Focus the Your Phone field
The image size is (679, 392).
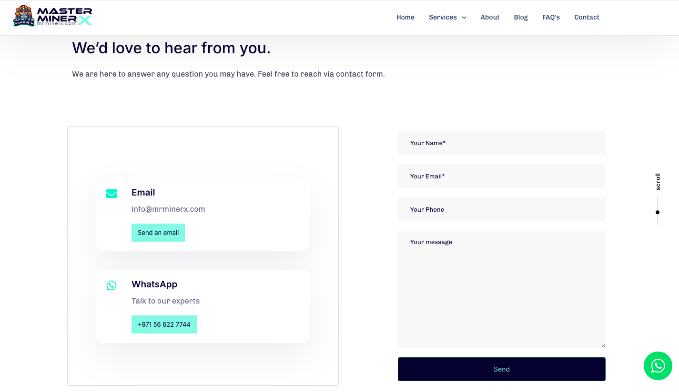point(502,209)
